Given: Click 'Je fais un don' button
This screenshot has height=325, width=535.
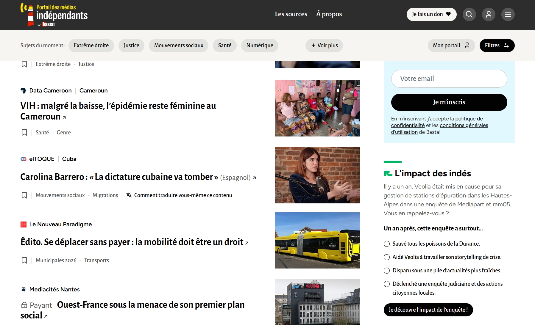Looking at the screenshot, I should point(431,14).
